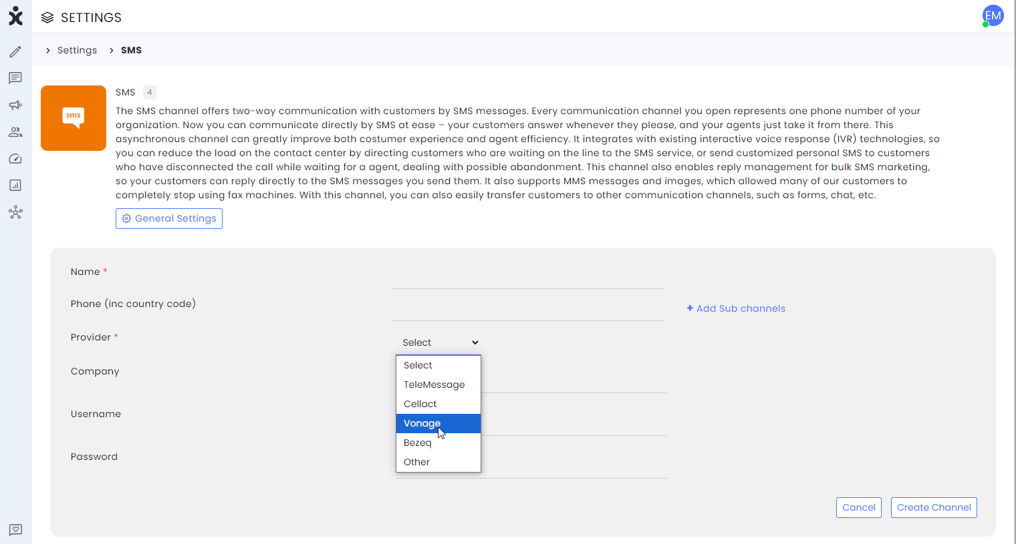
Task: Open the megaphone campaigns sidebar icon
Action: click(15, 105)
